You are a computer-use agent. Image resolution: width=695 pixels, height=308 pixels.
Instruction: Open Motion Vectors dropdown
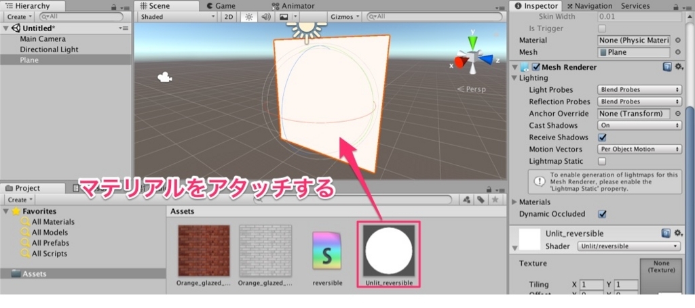point(639,150)
